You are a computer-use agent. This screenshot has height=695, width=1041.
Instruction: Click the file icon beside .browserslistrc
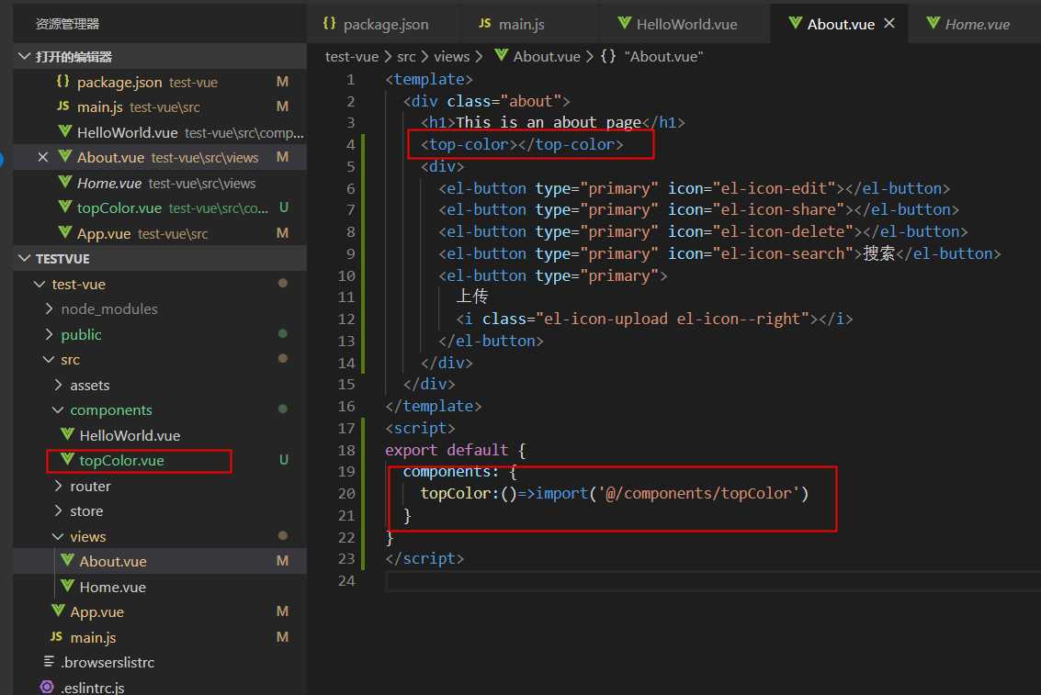[49, 661]
